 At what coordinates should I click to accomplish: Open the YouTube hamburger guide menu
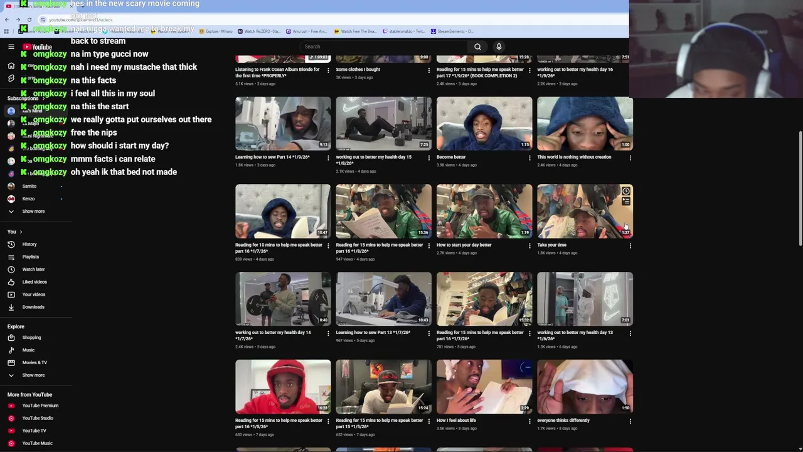pyautogui.click(x=11, y=47)
